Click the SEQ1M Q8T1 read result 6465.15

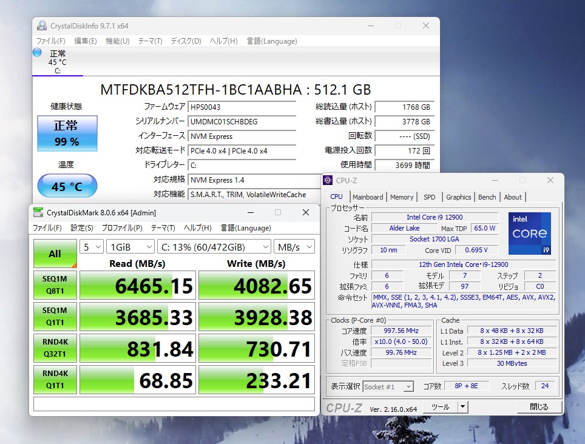138,285
